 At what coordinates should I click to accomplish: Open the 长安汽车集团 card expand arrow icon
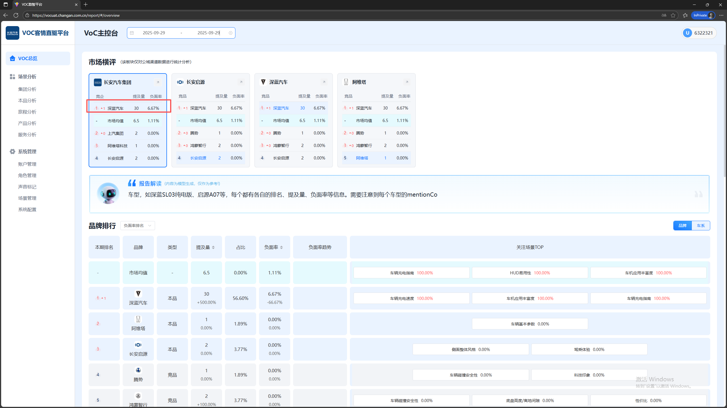(x=158, y=82)
